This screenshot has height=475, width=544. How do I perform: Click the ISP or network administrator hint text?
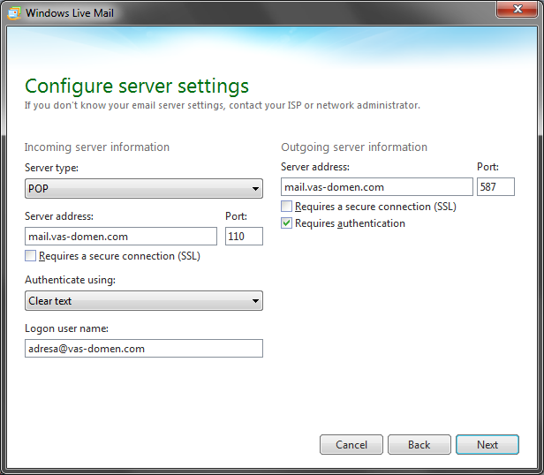[222, 105]
